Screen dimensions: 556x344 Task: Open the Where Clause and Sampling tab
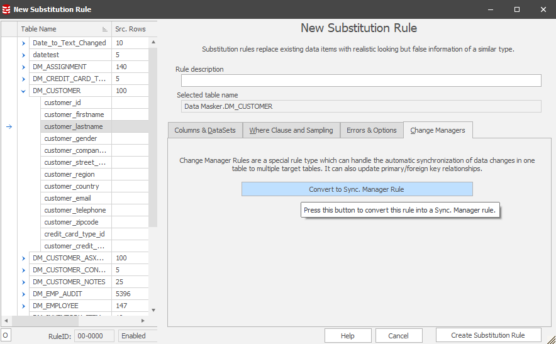coord(291,130)
